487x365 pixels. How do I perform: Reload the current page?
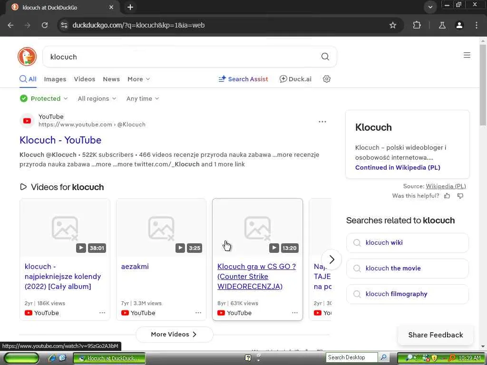coord(45,25)
